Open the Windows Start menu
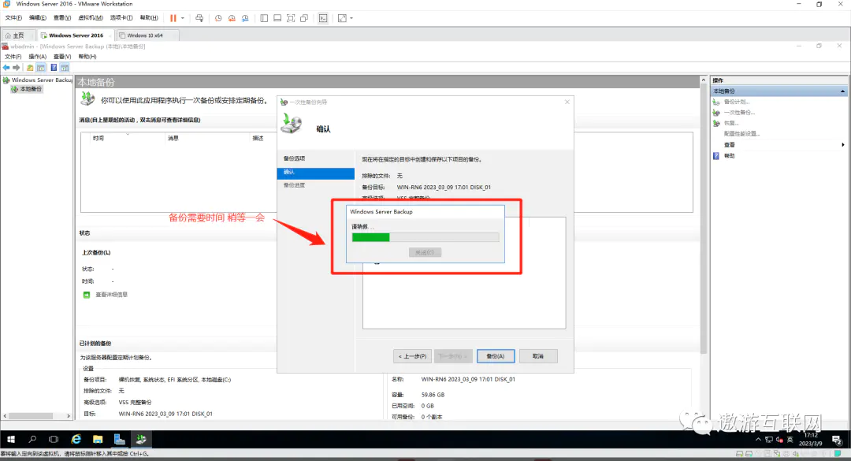 tap(11, 439)
